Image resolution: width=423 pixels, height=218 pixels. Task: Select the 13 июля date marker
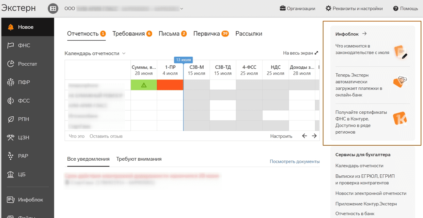tap(183, 60)
